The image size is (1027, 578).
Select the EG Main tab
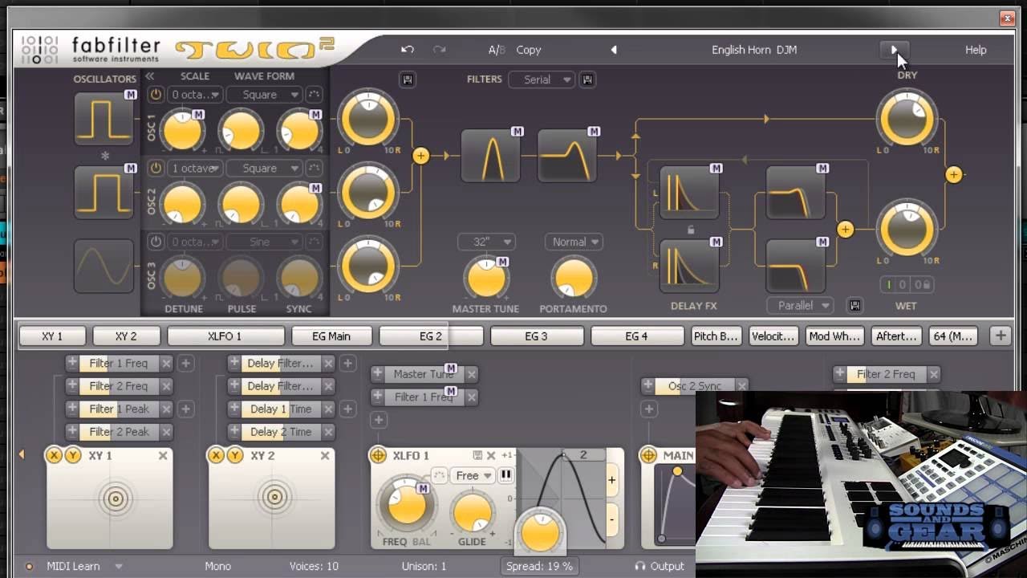point(331,336)
